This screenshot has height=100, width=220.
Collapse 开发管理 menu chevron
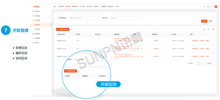coord(50,20)
